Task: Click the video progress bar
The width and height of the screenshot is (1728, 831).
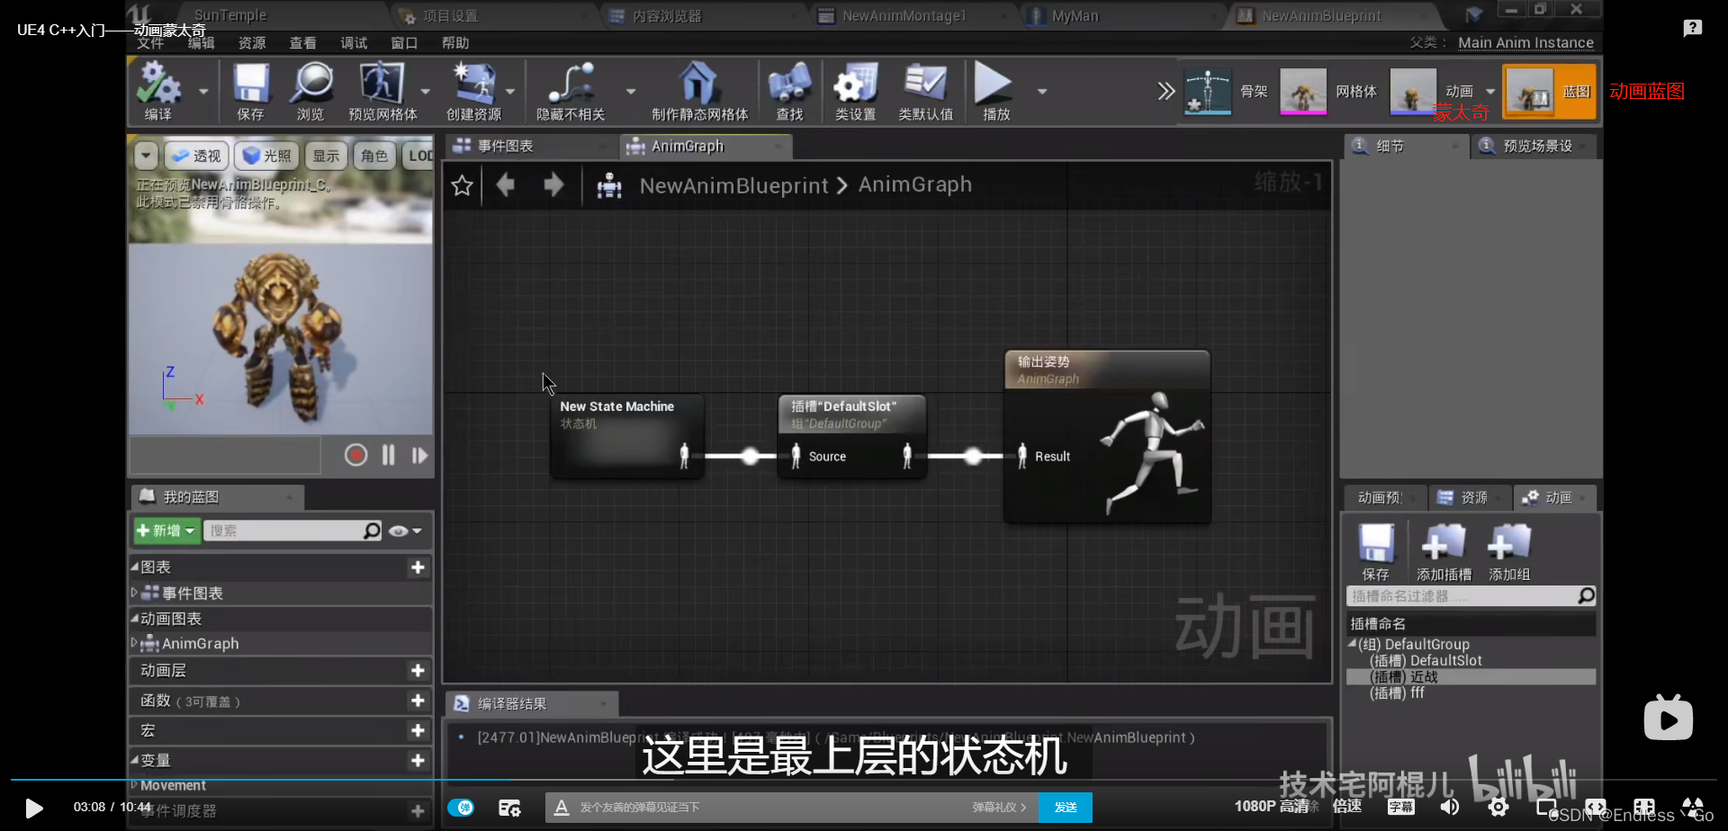Action: (x=864, y=779)
